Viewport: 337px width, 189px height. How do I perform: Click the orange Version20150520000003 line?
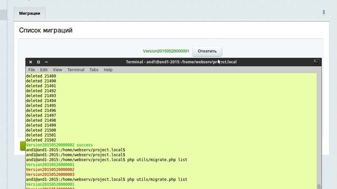coord(50,175)
